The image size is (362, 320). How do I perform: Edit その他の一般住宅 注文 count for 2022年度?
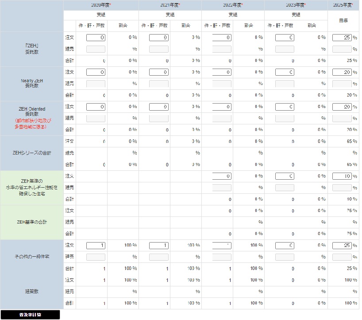[222, 246]
